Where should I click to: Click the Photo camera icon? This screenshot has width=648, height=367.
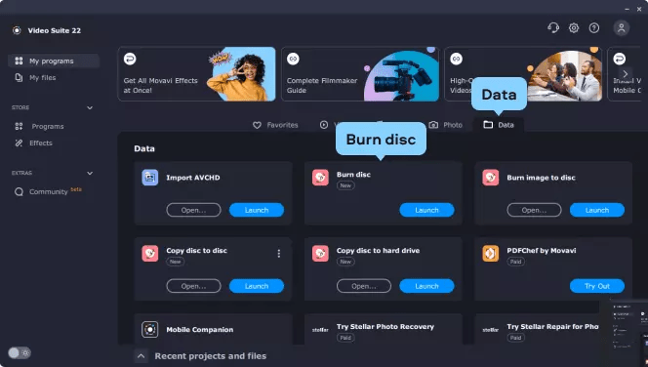[433, 125]
